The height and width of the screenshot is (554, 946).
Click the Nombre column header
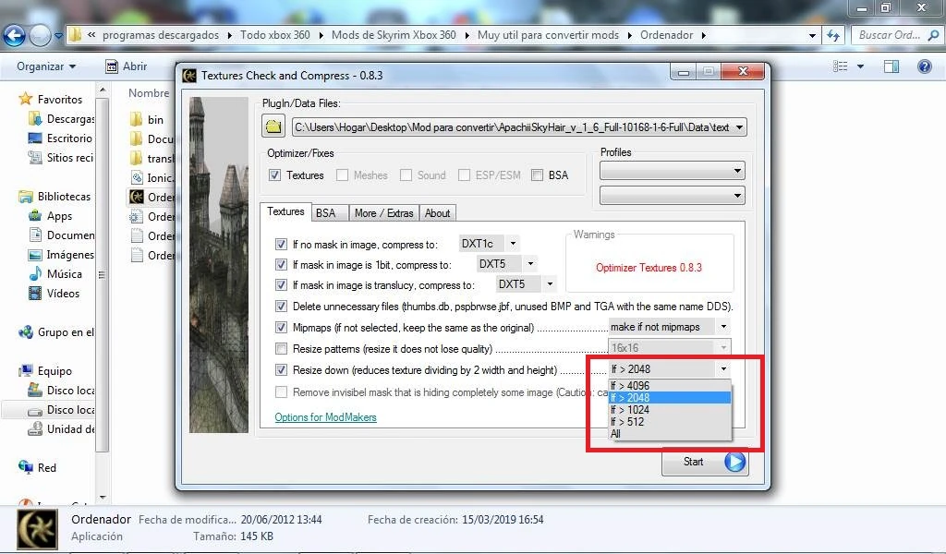(x=149, y=93)
